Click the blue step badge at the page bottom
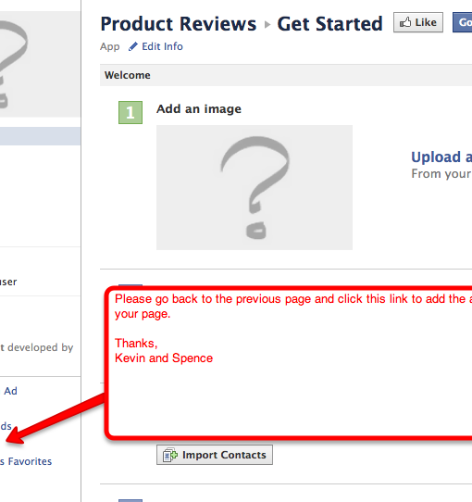This screenshot has height=502, width=472. pos(130,500)
